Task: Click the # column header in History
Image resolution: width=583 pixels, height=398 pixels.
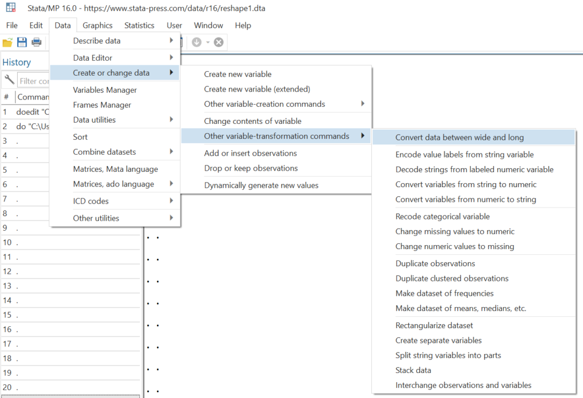Action: [x=6, y=97]
